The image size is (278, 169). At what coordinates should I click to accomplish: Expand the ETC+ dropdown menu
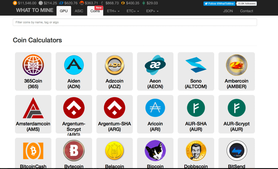click(133, 11)
